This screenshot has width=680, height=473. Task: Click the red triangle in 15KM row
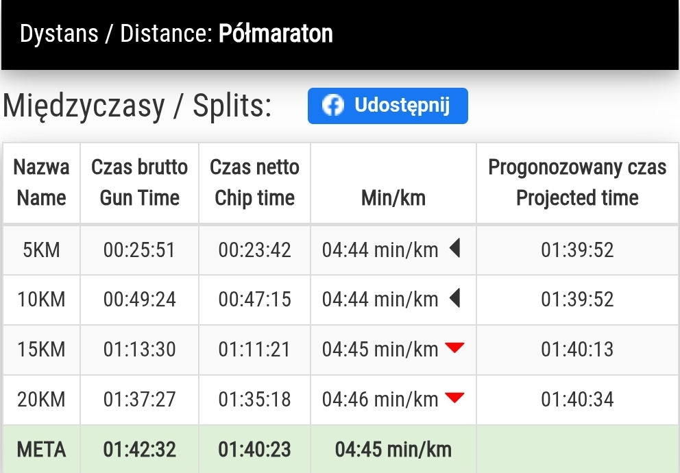(454, 348)
